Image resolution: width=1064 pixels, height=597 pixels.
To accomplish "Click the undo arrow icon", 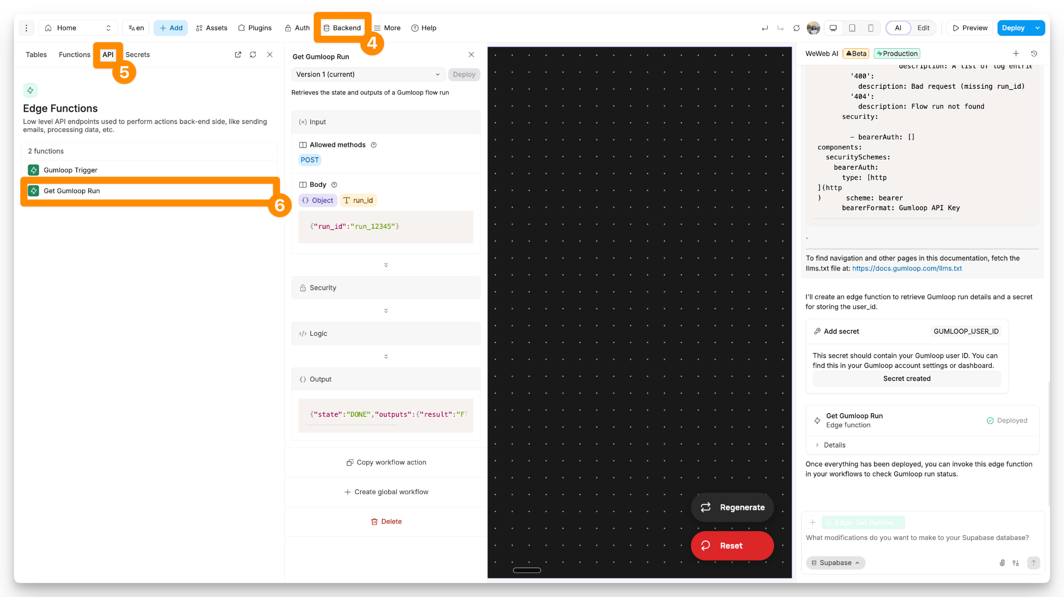I will [765, 28].
